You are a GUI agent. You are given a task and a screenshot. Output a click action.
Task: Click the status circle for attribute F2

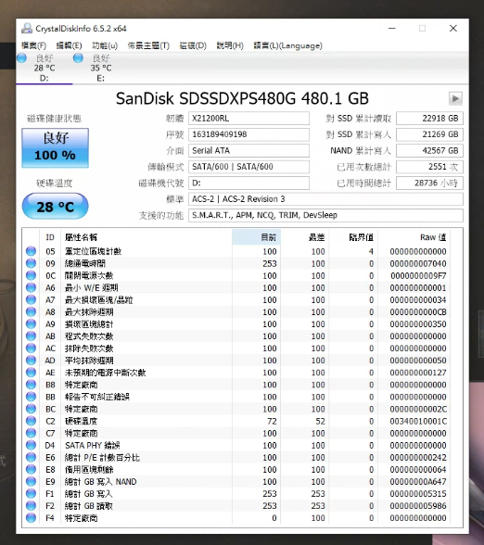[x=31, y=506]
